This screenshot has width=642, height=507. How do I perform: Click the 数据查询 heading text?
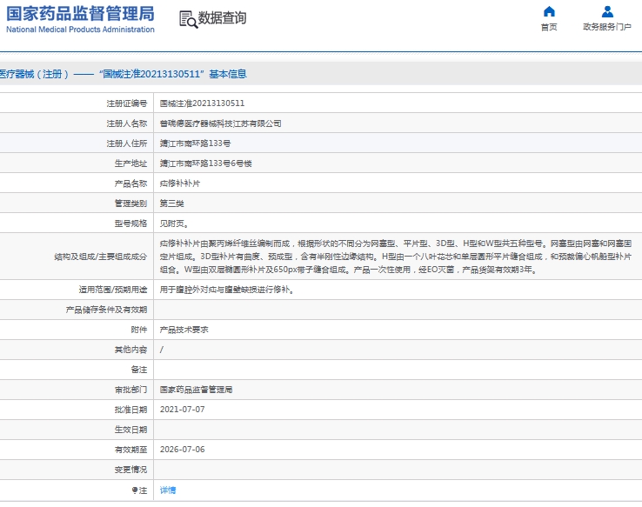[223, 18]
